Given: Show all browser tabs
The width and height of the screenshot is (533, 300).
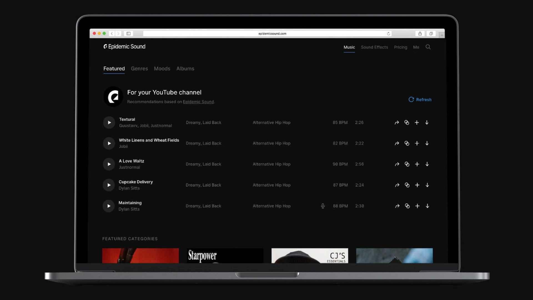Looking at the screenshot, I should coord(431,34).
